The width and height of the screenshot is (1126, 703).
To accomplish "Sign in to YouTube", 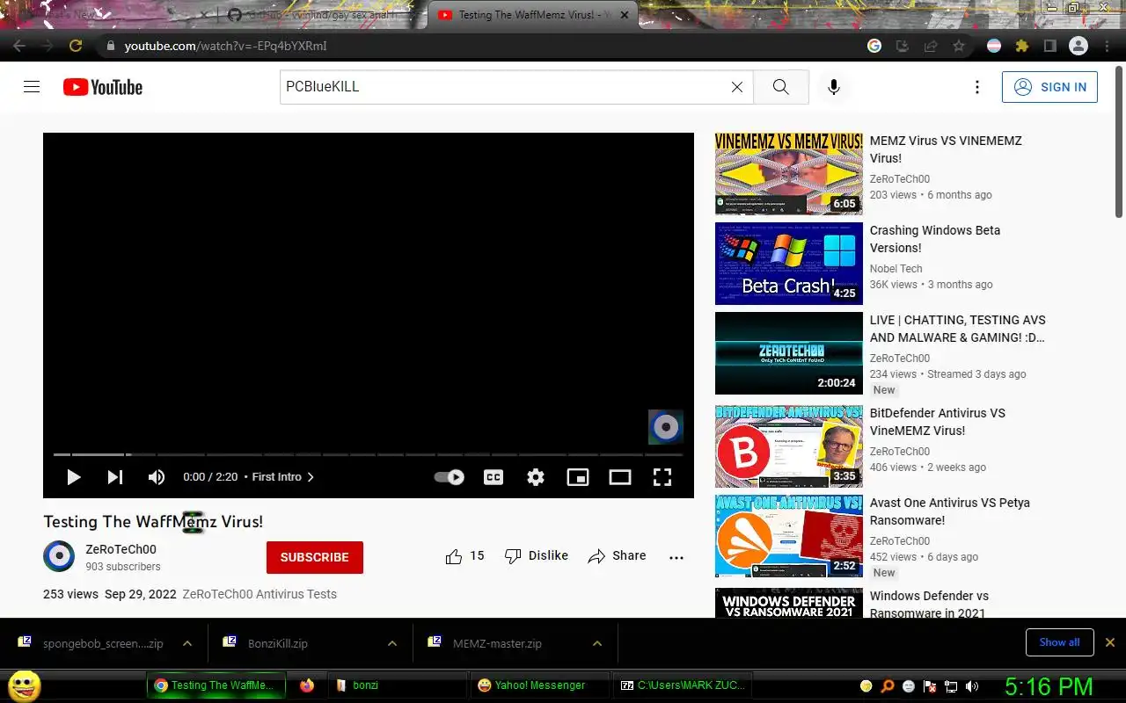I will (1049, 87).
